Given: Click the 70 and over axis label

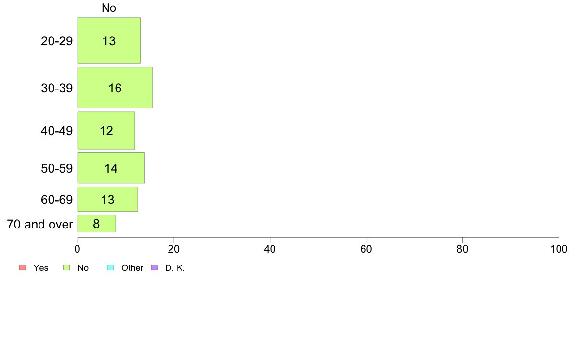Looking at the screenshot, I should tap(40, 224).
